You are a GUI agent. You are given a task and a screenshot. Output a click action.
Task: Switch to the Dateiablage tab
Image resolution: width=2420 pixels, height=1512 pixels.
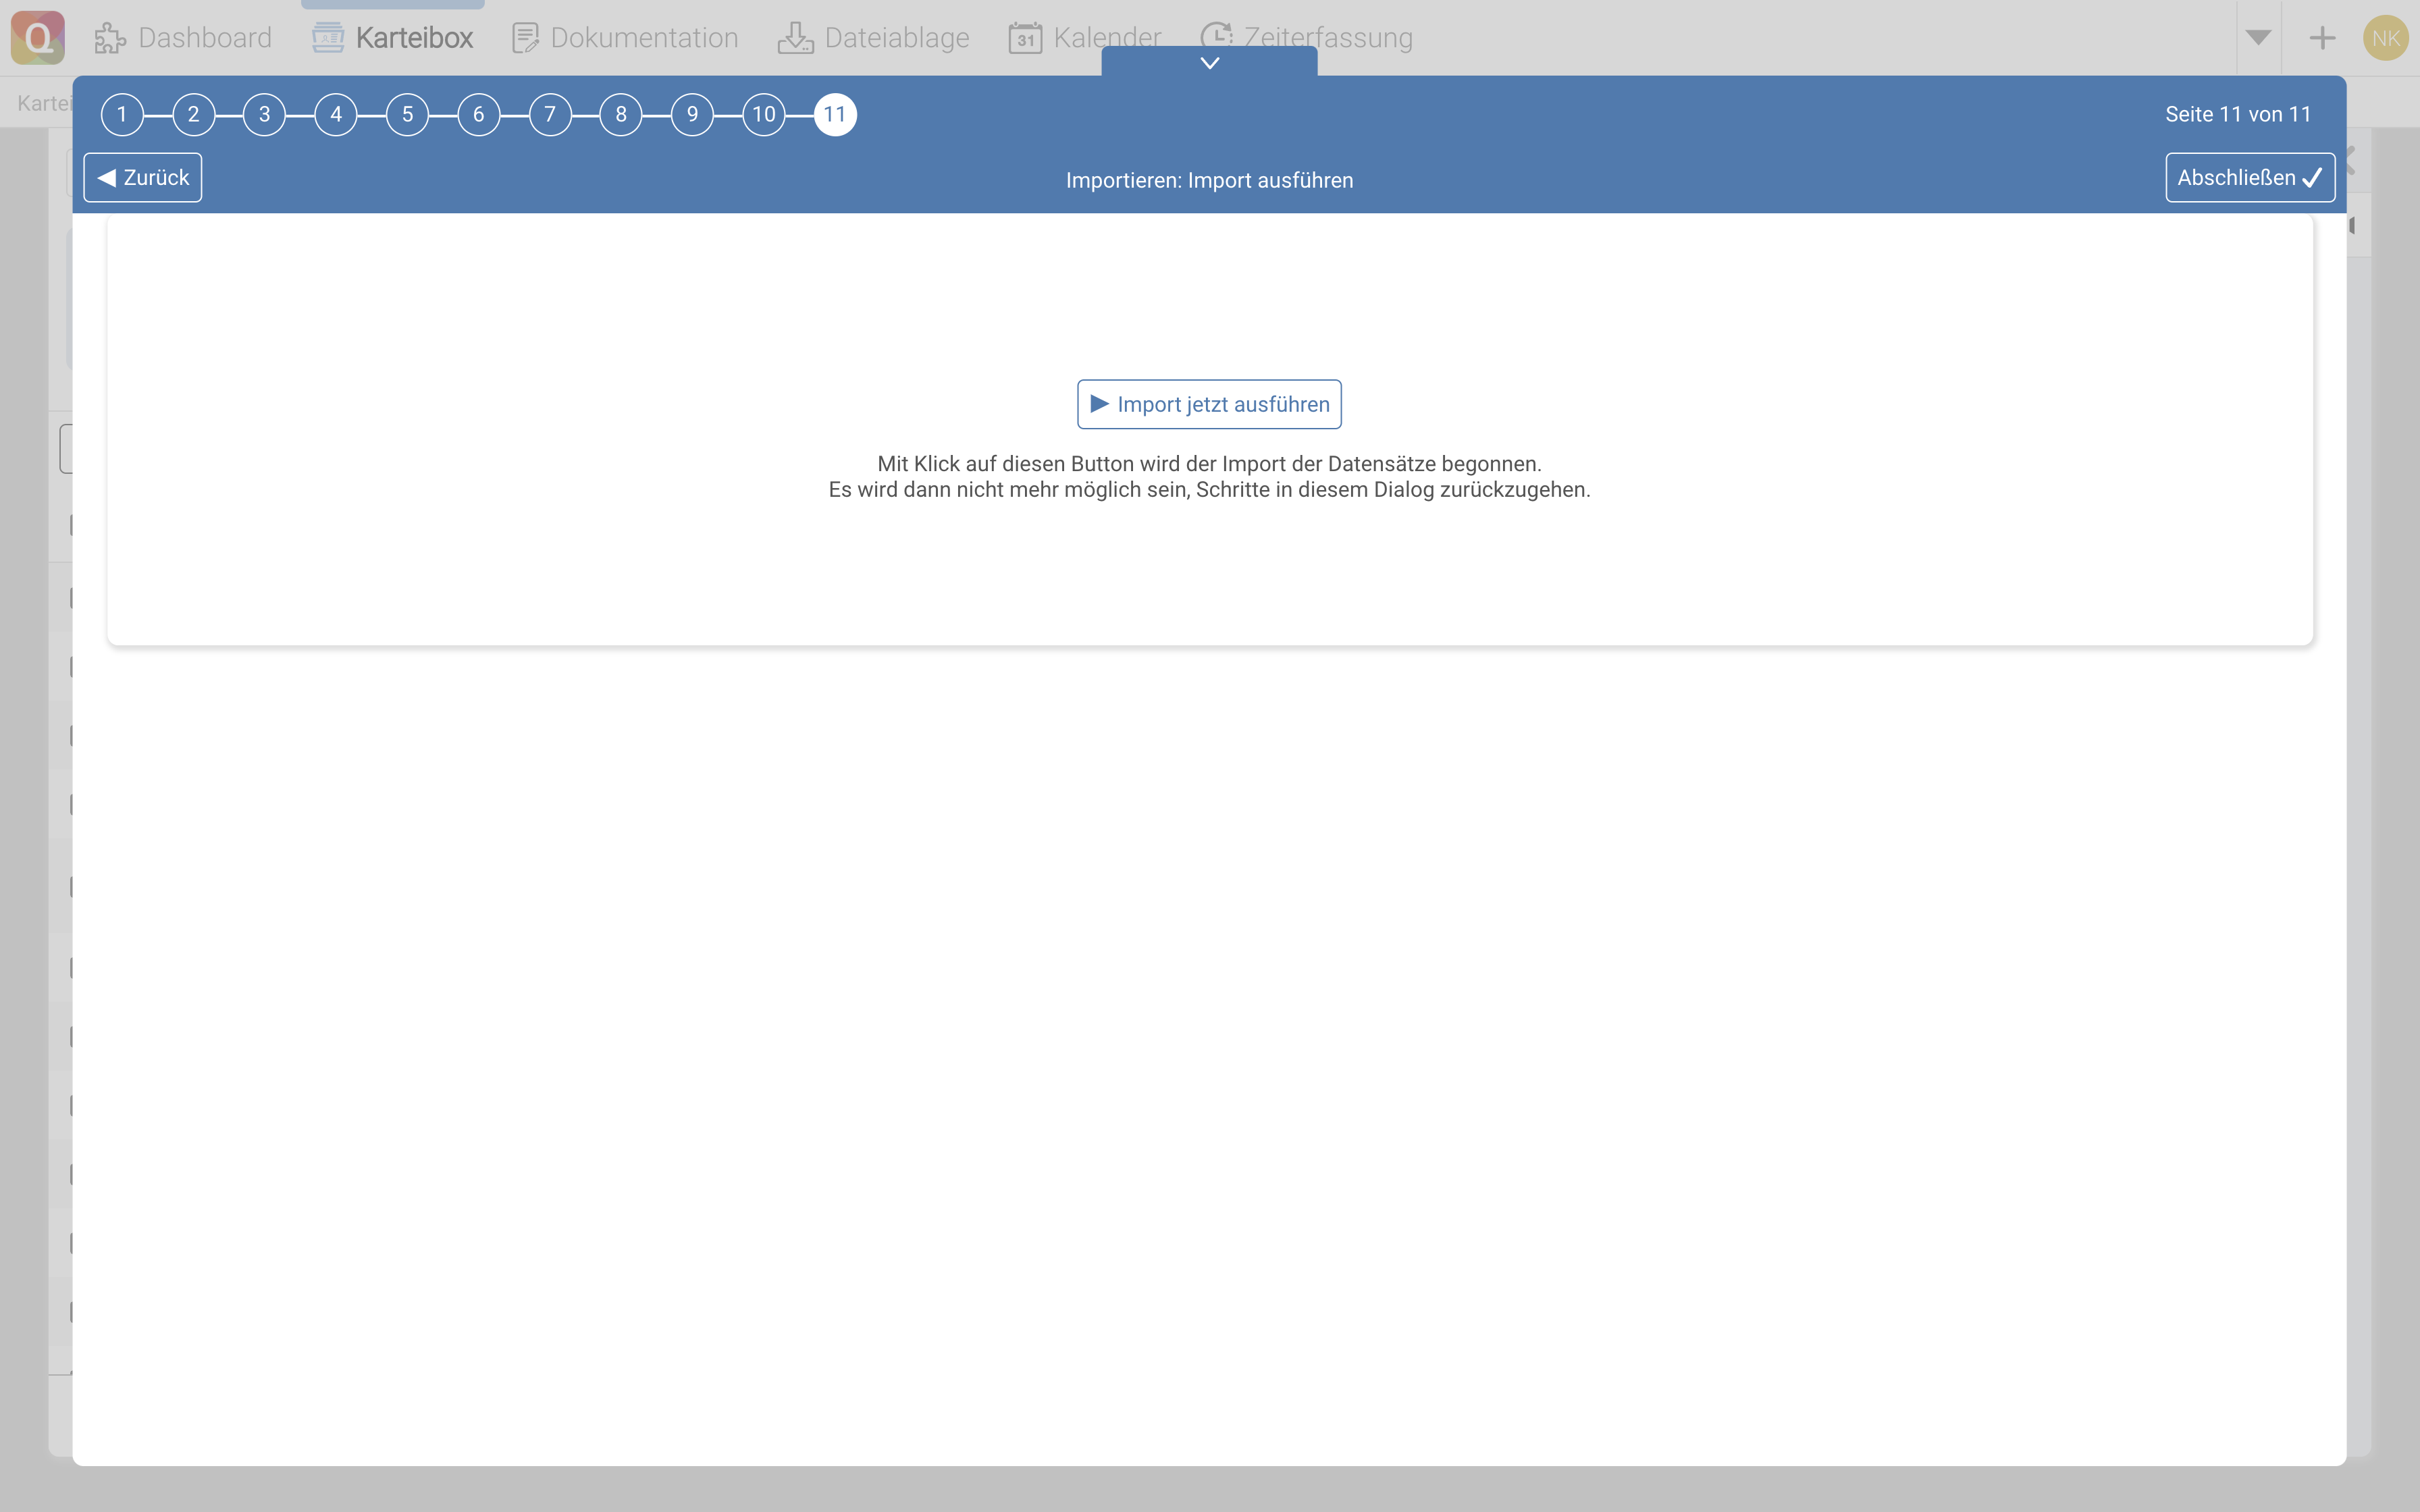click(896, 38)
